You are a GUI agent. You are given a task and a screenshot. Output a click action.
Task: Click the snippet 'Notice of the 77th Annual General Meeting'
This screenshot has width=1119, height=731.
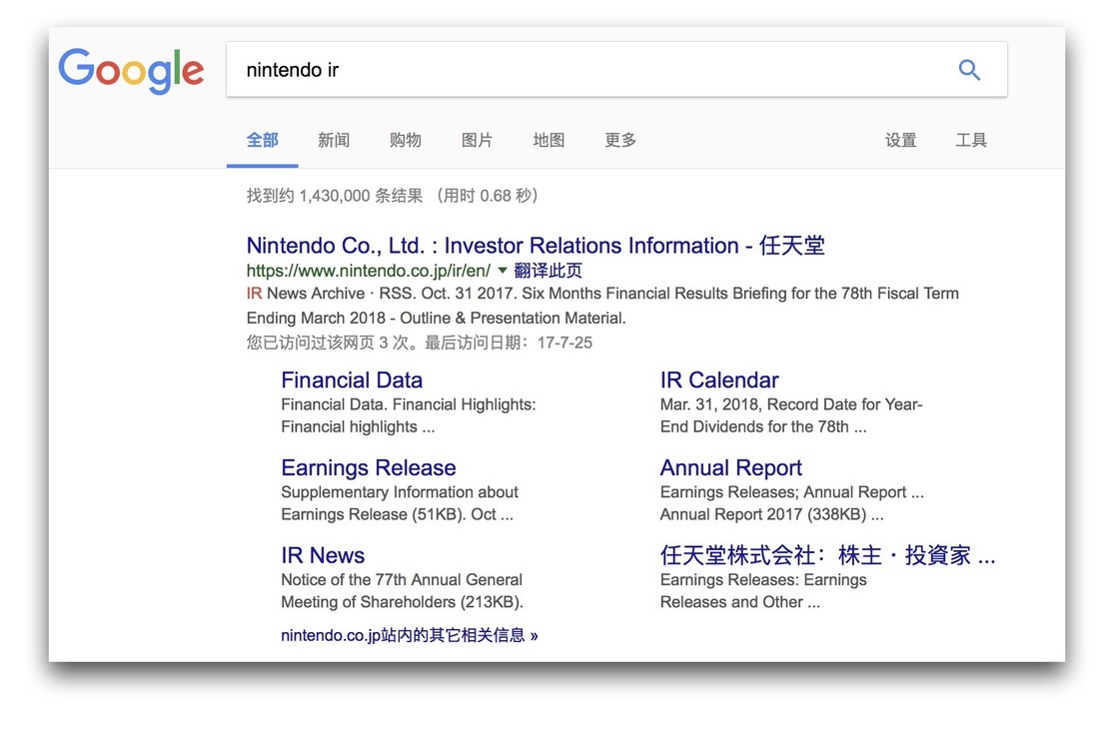click(x=402, y=590)
